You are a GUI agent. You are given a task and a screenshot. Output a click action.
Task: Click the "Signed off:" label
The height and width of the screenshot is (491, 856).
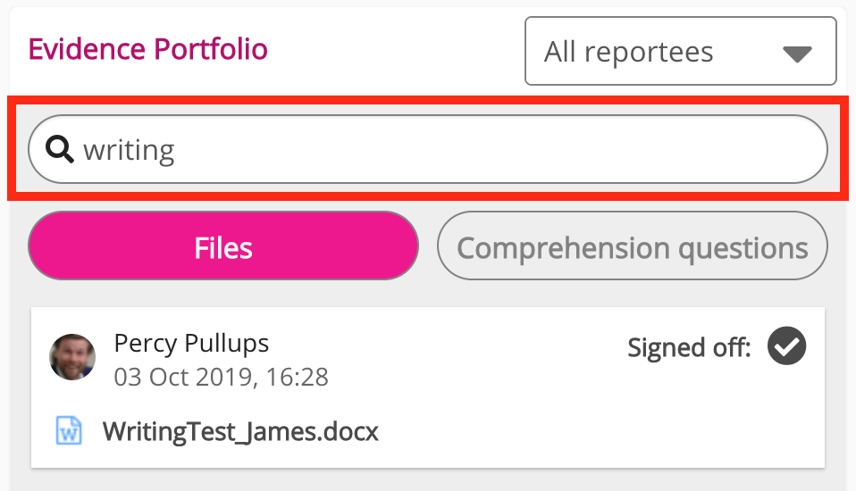(689, 347)
